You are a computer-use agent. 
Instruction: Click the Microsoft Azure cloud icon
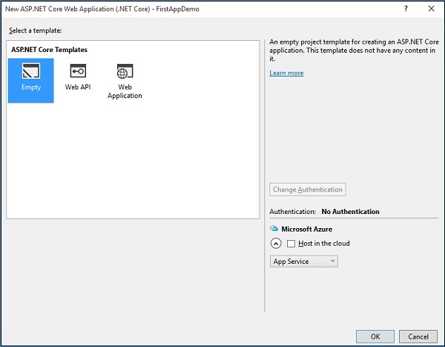pyautogui.click(x=274, y=229)
